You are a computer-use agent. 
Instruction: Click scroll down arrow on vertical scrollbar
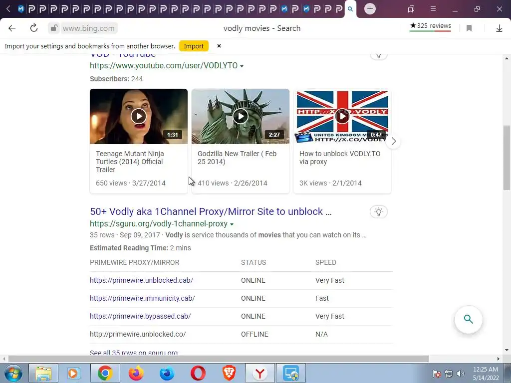(x=507, y=350)
